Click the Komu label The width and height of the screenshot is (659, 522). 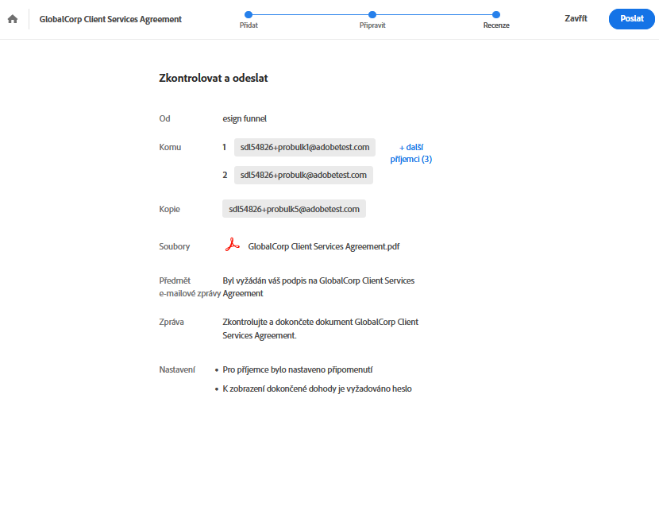point(170,147)
